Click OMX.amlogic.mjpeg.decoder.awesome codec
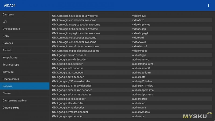 click(132, 51)
